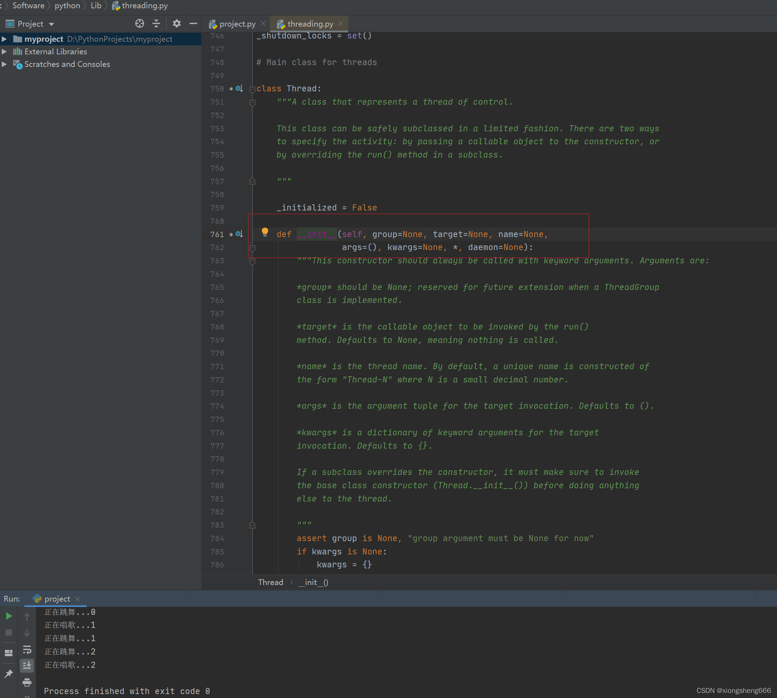Click the collapse all icon in Project panel

(156, 24)
